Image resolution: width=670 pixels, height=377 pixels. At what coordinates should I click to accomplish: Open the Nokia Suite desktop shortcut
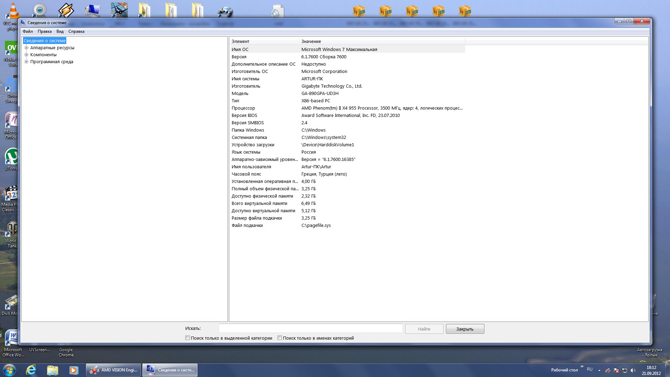(11, 53)
